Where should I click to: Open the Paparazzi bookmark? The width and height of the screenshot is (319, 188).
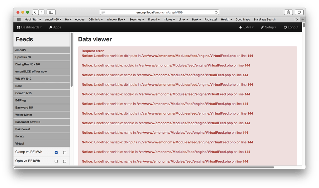(211, 19)
